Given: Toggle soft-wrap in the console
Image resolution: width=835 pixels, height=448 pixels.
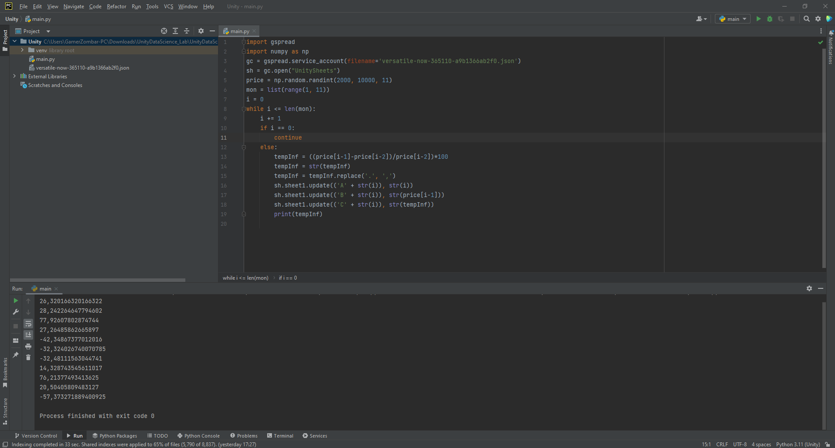Looking at the screenshot, I should [x=28, y=324].
